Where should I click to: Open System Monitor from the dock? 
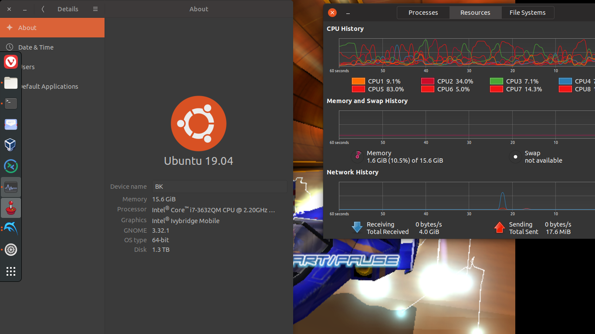tap(11, 187)
